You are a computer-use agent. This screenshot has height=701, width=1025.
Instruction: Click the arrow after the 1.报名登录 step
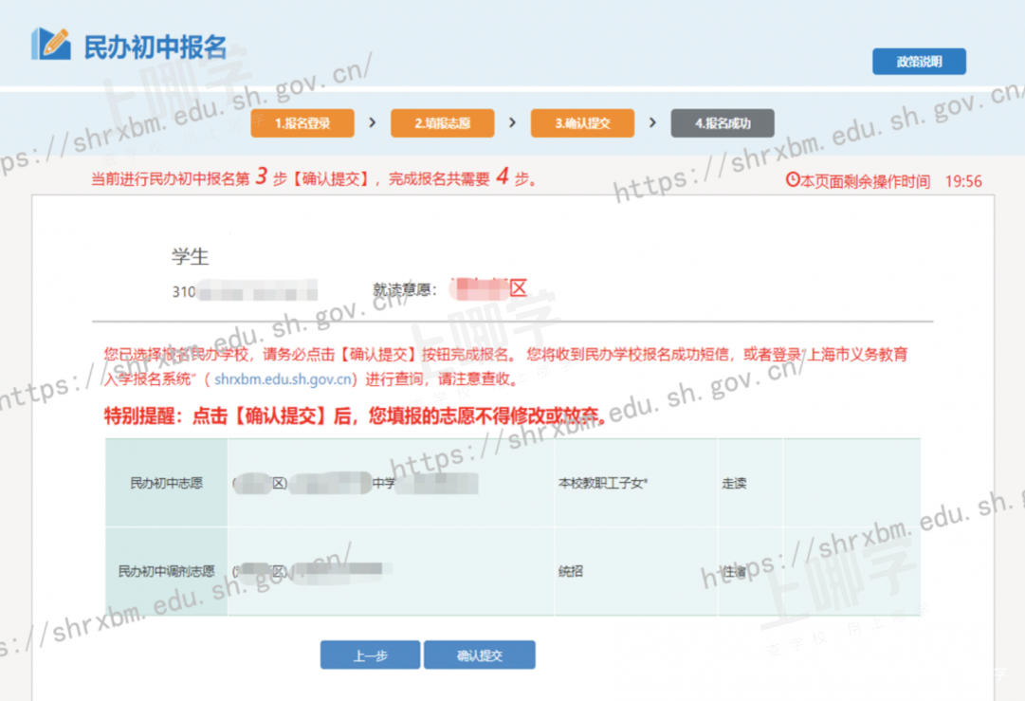click(x=372, y=122)
